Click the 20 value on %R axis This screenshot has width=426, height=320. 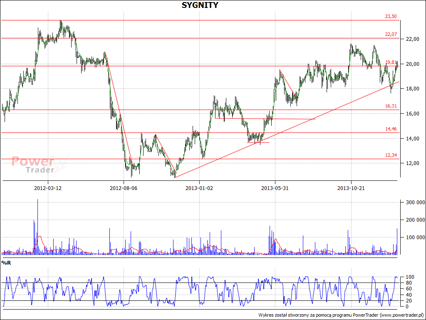409,301
